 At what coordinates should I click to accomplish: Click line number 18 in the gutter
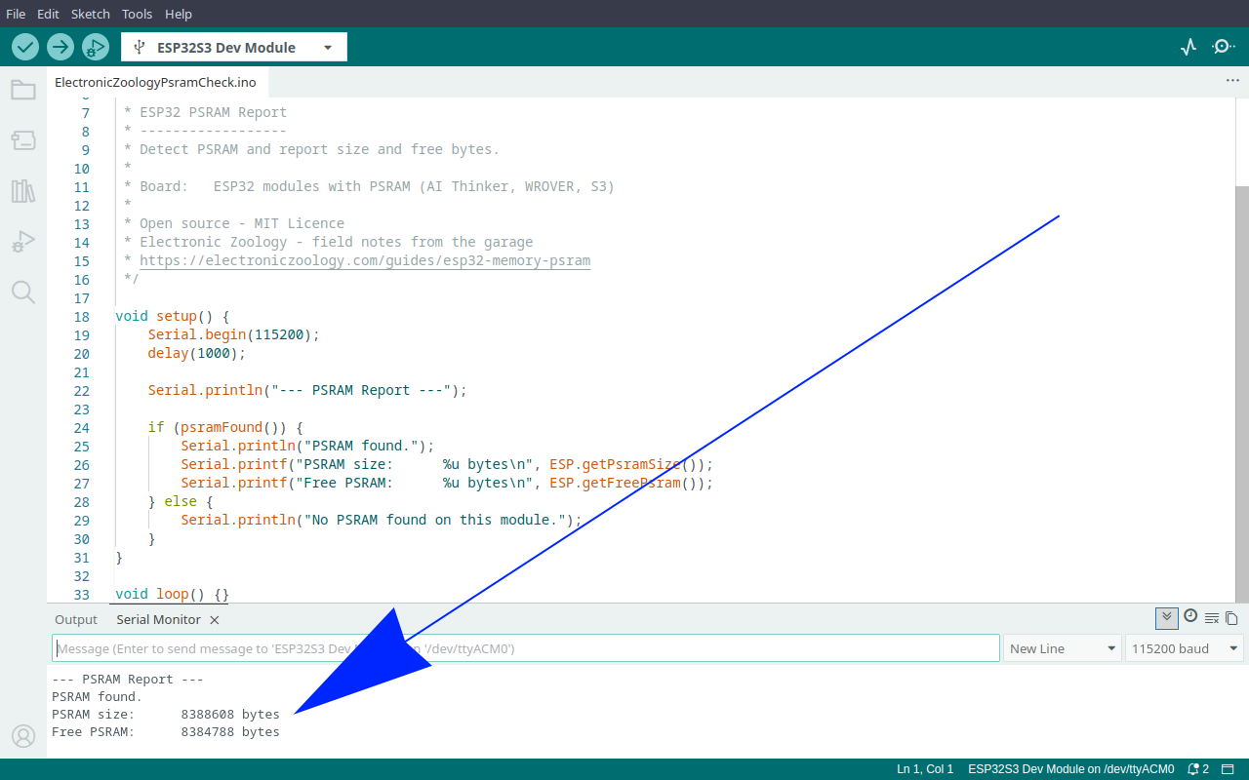tap(81, 317)
